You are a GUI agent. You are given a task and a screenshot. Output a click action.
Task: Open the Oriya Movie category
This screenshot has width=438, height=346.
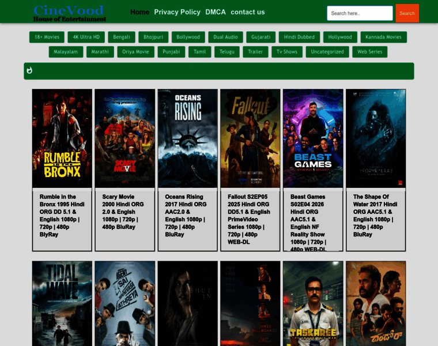click(135, 52)
